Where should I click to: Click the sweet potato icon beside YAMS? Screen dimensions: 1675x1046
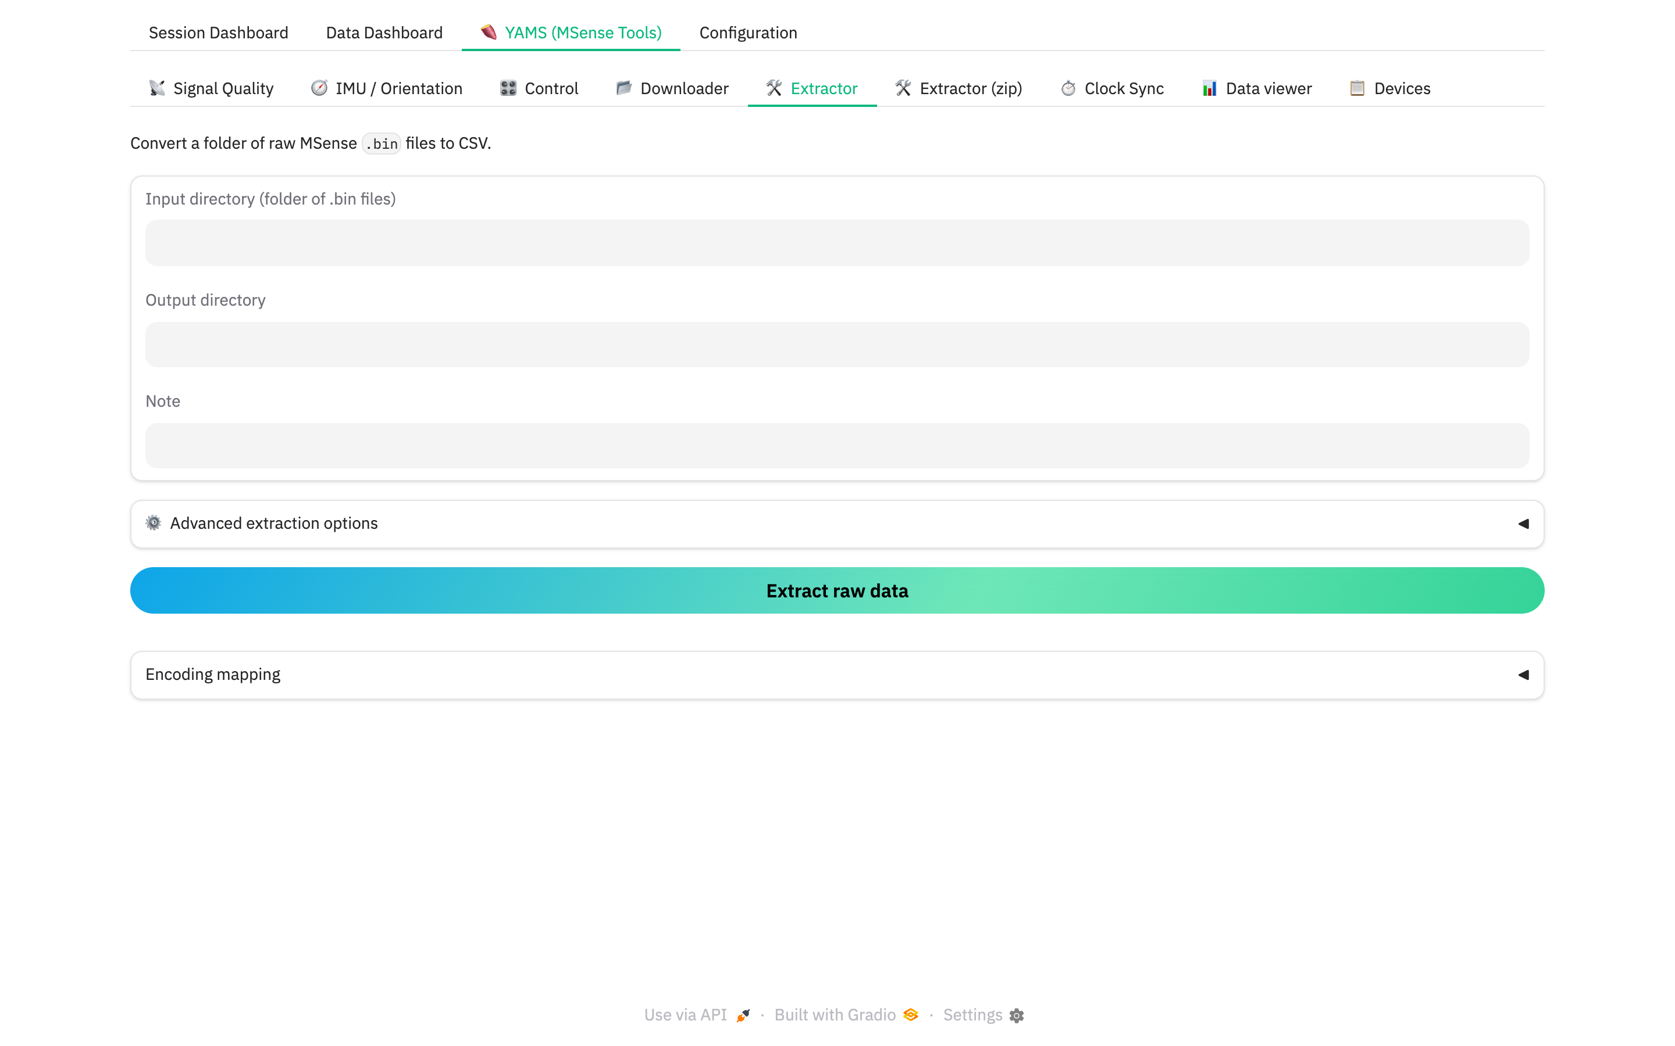[489, 32]
